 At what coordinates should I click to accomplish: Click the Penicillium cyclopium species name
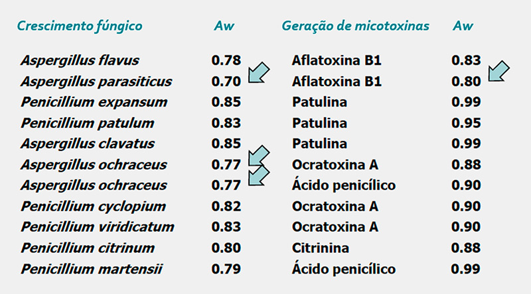click(x=93, y=207)
